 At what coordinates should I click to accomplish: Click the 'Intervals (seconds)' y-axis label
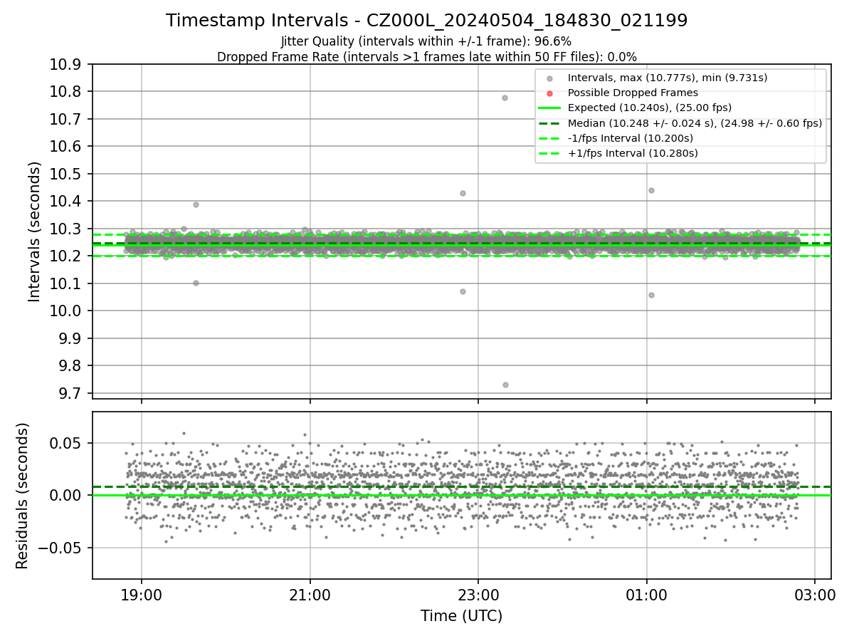pyautogui.click(x=35, y=231)
